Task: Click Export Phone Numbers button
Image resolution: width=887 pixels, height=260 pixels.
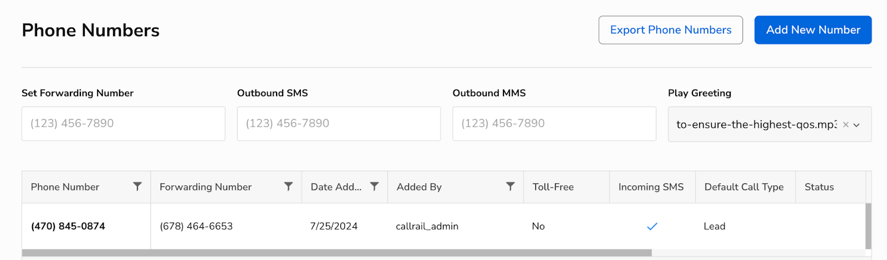Action: [670, 30]
